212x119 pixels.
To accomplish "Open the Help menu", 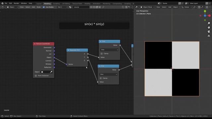I will [x=30, y=3].
